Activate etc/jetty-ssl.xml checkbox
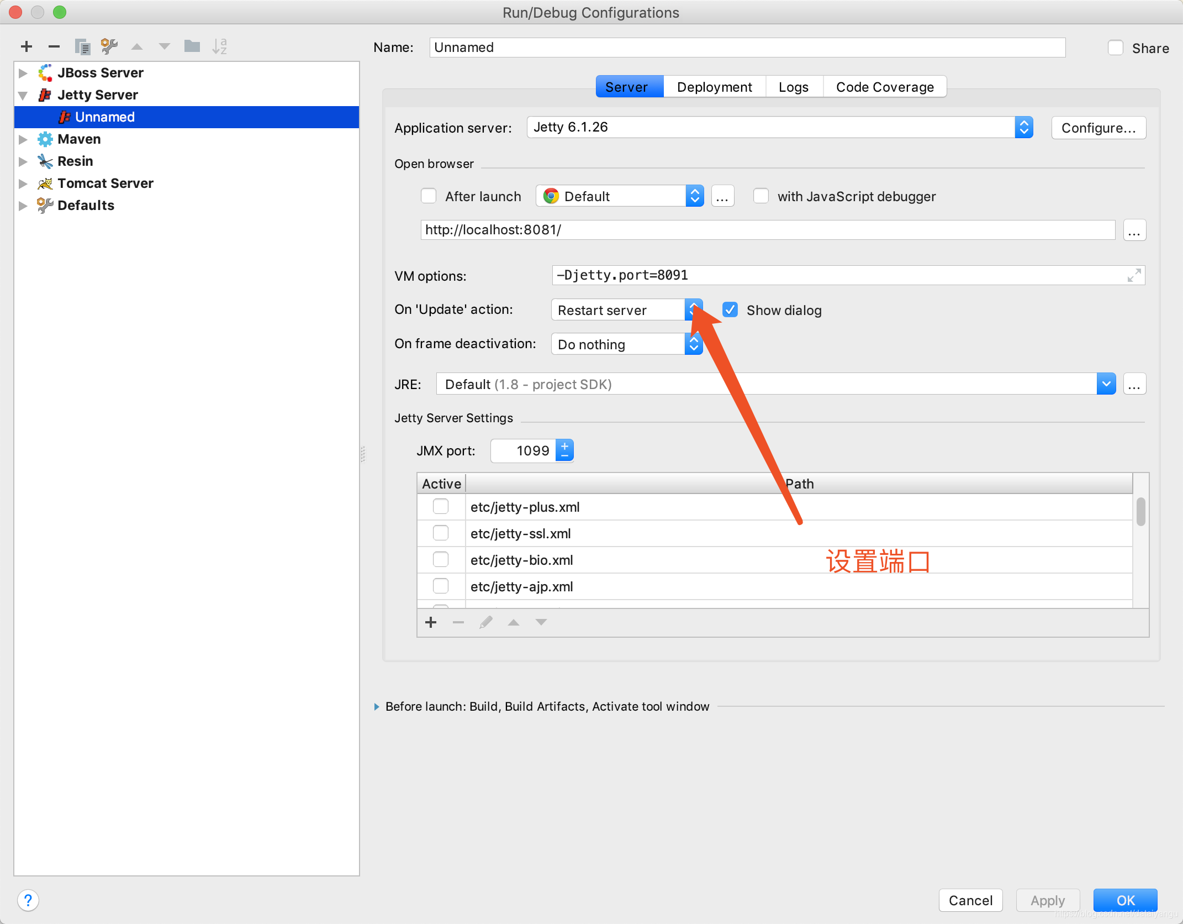Viewport: 1183px width, 924px height. tap(441, 533)
